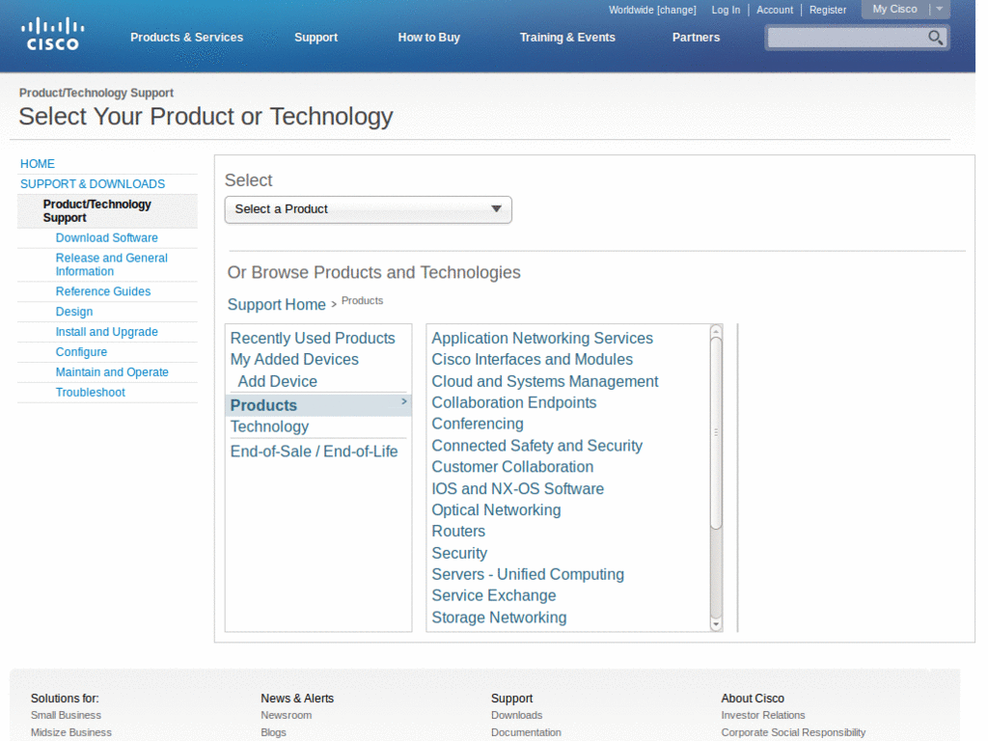Open the Products & Services menu
This screenshot has width=988, height=741.
(186, 38)
